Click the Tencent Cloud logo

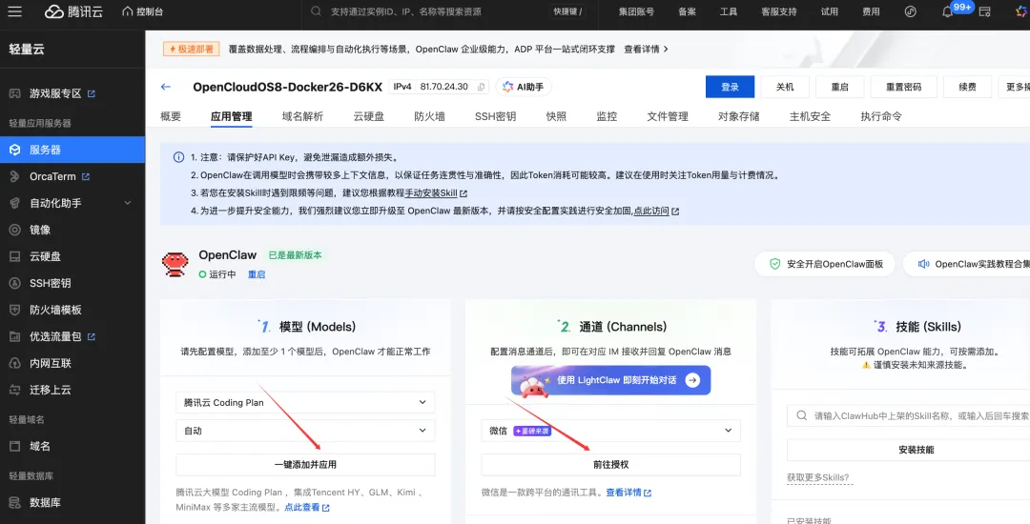click(x=73, y=11)
